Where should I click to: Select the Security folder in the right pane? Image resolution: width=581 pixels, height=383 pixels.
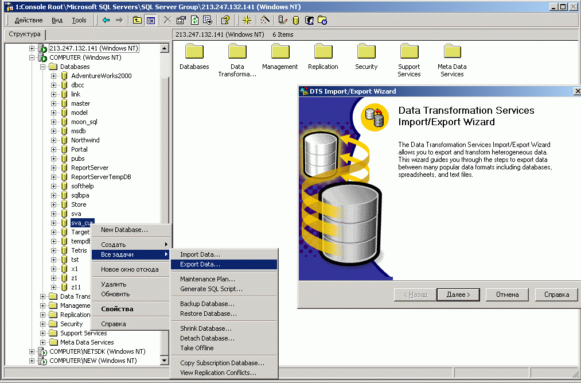366,57
